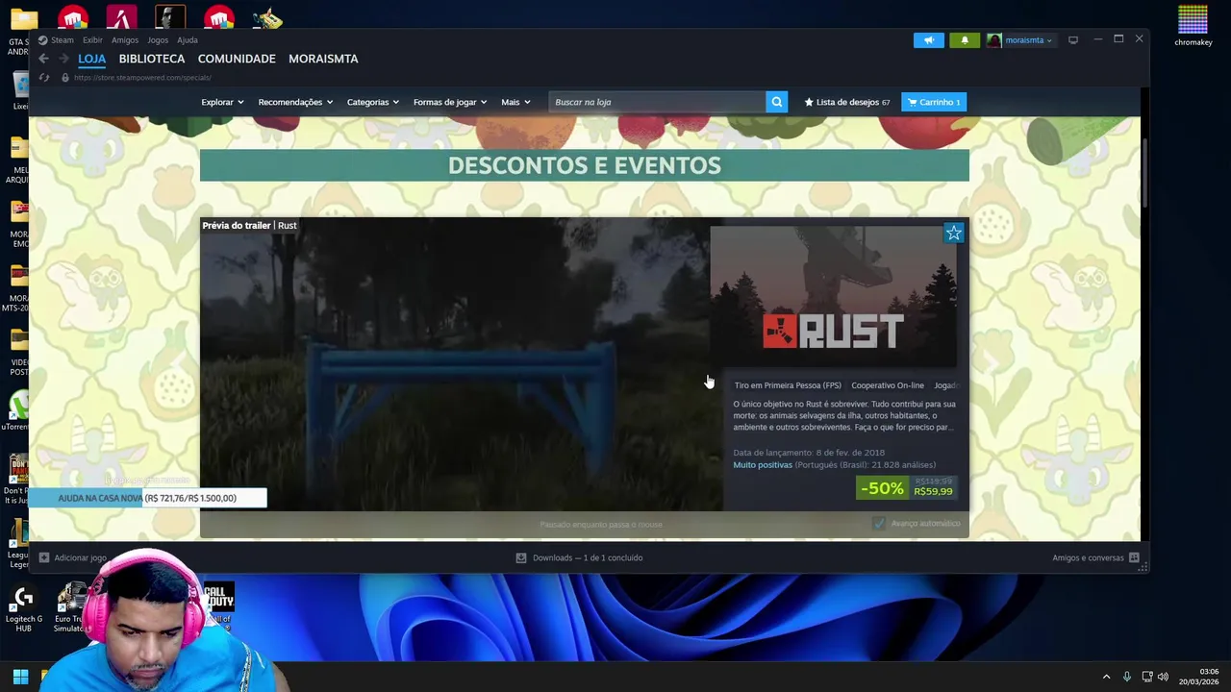Image resolution: width=1231 pixels, height=692 pixels.
Task: Open the Steam announcements megaphone button
Action: pos(928,40)
